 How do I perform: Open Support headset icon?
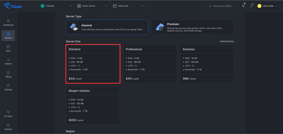8,125
